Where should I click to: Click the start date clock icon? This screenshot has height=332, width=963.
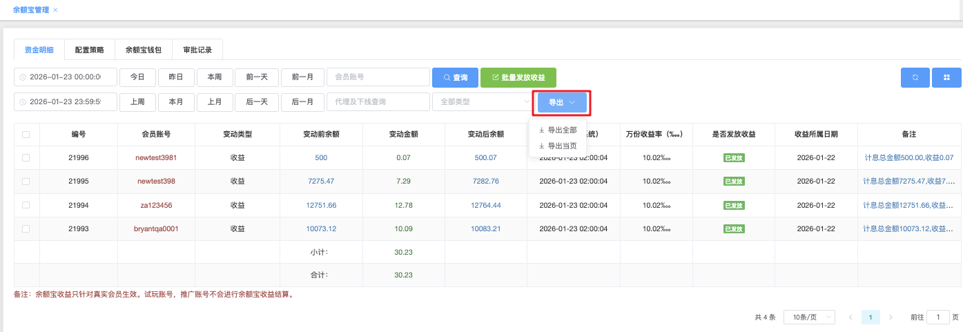(x=23, y=77)
